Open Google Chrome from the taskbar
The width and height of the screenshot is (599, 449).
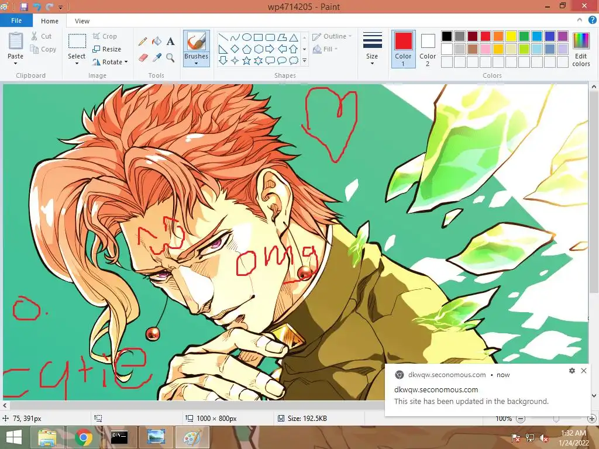pyautogui.click(x=84, y=437)
